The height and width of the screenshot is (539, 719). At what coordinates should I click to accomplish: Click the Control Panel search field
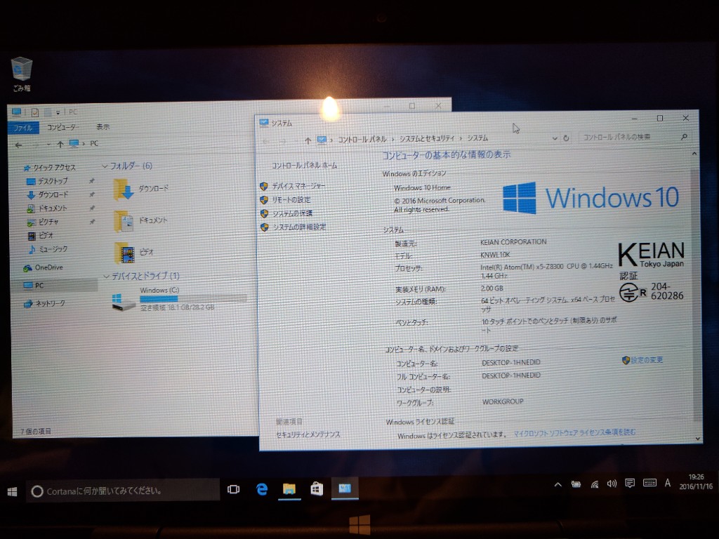point(635,137)
